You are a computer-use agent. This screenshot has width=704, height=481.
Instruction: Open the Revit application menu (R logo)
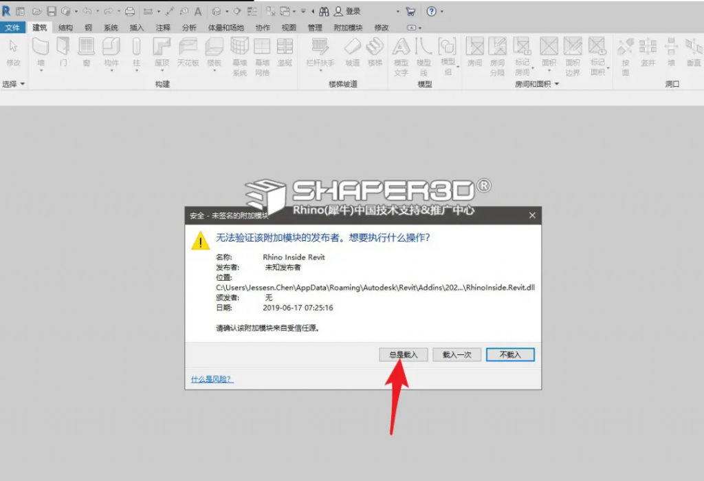[6, 11]
